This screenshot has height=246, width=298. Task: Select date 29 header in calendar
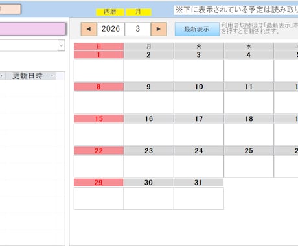point(98,183)
